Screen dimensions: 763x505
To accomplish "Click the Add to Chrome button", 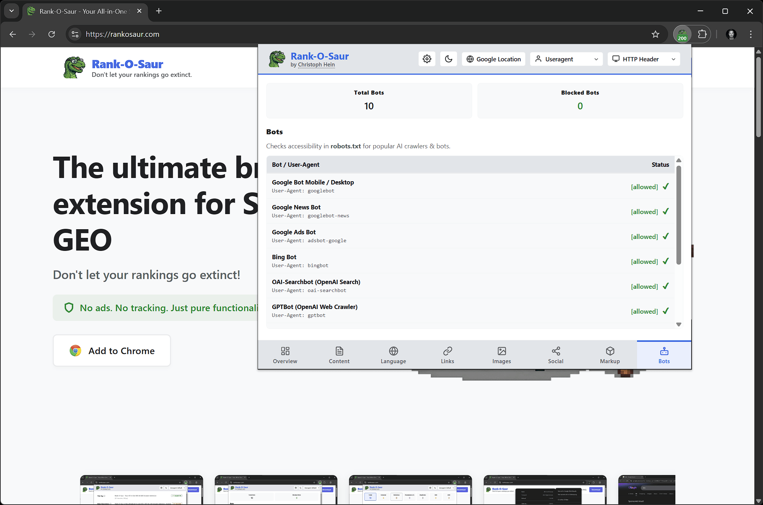I will (x=112, y=351).
